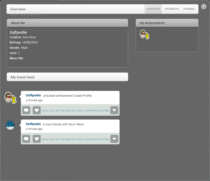Click the 'About Me' panel header
This screenshot has height=181, width=210.
(67, 23)
